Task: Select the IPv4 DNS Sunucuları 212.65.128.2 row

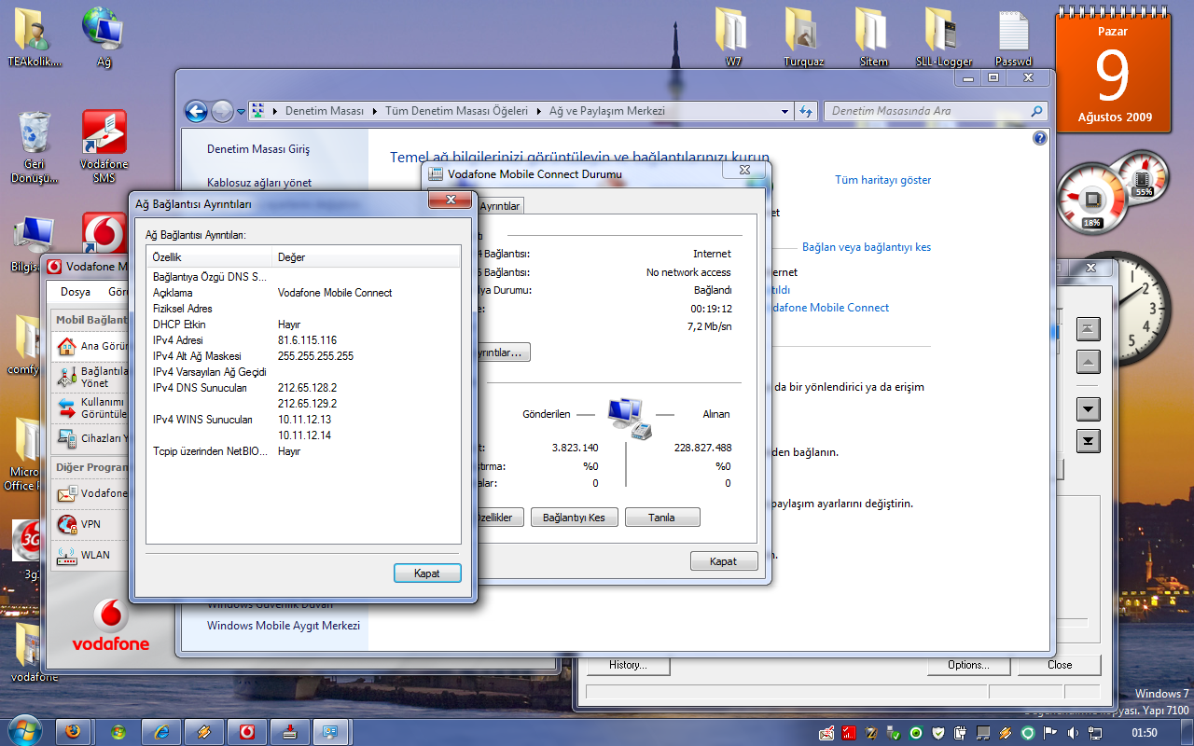Action: 304,388
